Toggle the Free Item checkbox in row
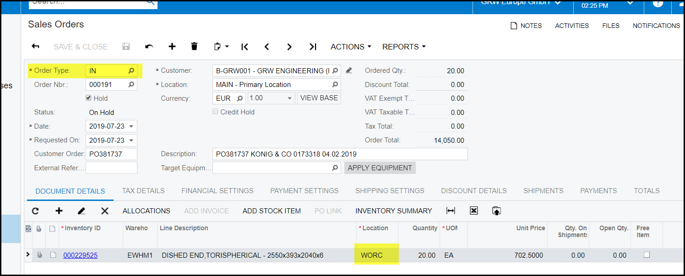Screen dimensions: 685x276 647,255
